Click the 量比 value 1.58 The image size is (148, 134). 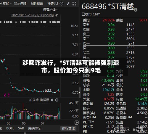tap(144, 90)
